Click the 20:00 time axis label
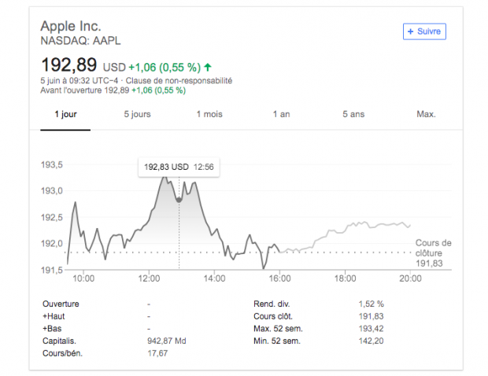Screen dimensions: 488x376 pos(410,278)
